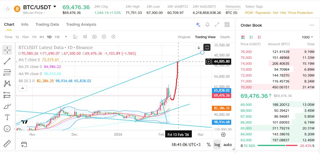Select the 1s time interval
Screen dimensions: 320x154
[x=17, y=37]
